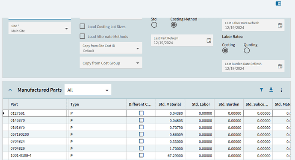Open the three-dot overflow menu
Image resolution: width=295 pixels, height=160 pixels.
tap(281, 90)
